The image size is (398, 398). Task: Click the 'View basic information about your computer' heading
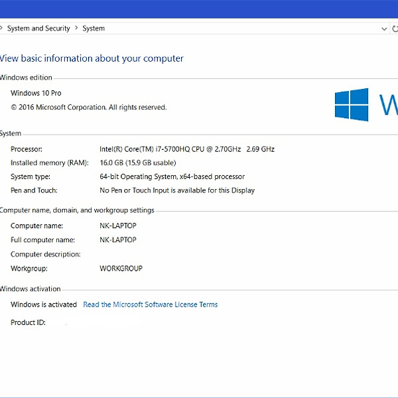point(92,58)
